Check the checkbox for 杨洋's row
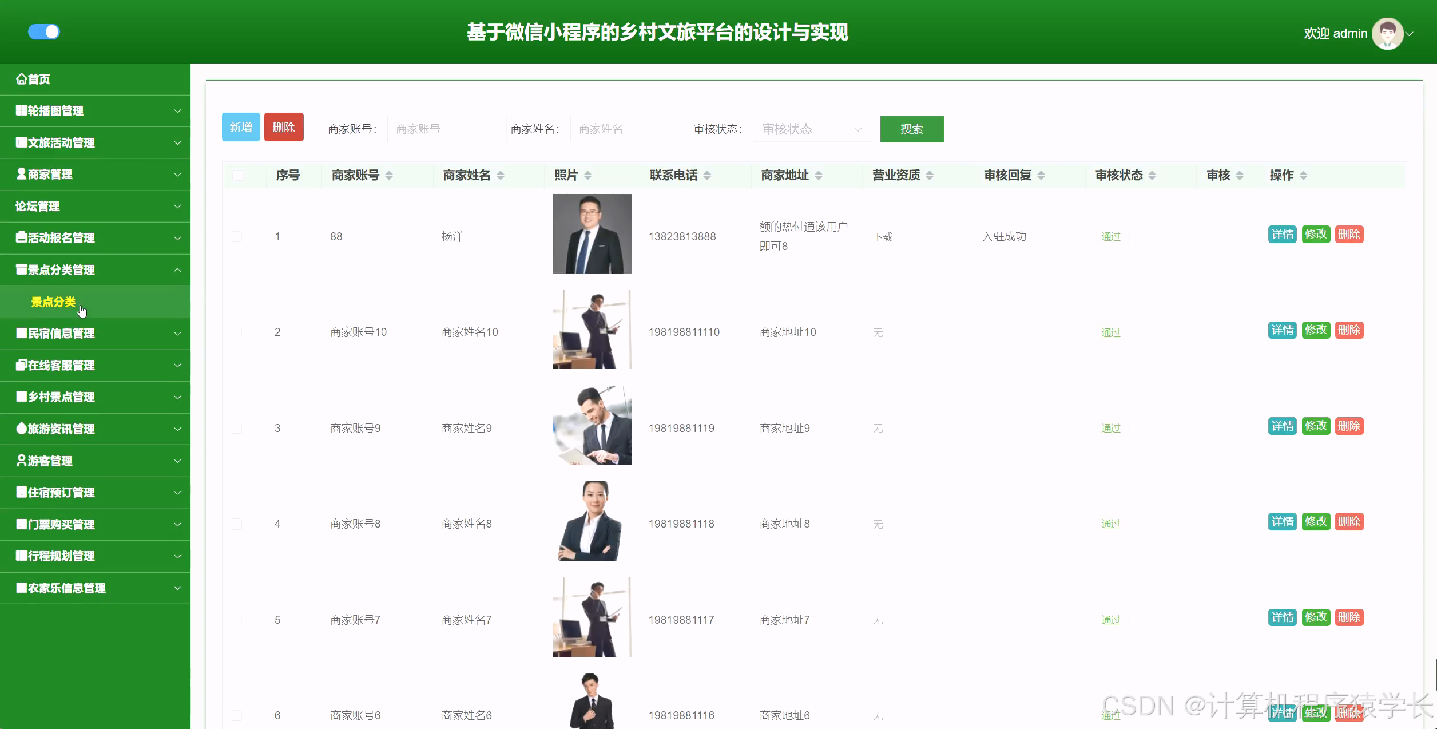The height and width of the screenshot is (729, 1437). tap(236, 236)
